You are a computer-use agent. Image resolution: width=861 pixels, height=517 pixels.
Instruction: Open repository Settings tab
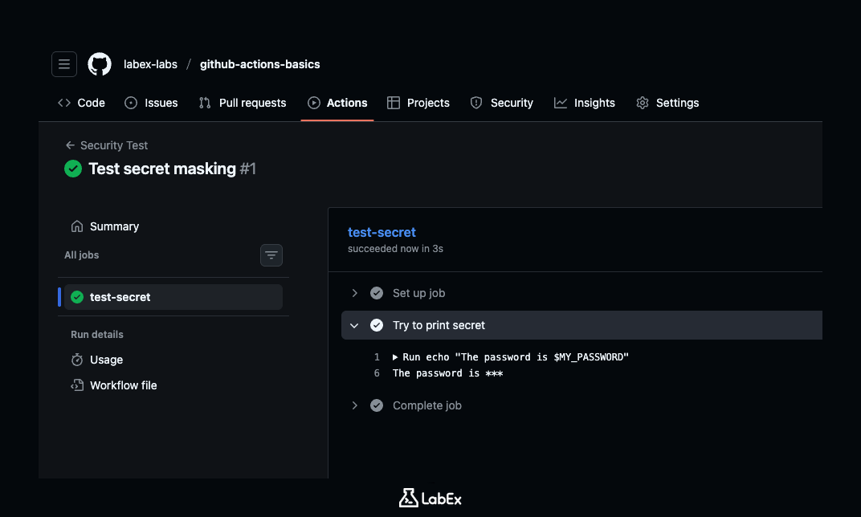coord(667,104)
